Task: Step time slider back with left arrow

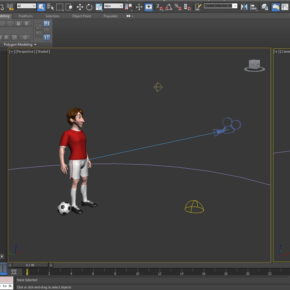Action: 10,265
